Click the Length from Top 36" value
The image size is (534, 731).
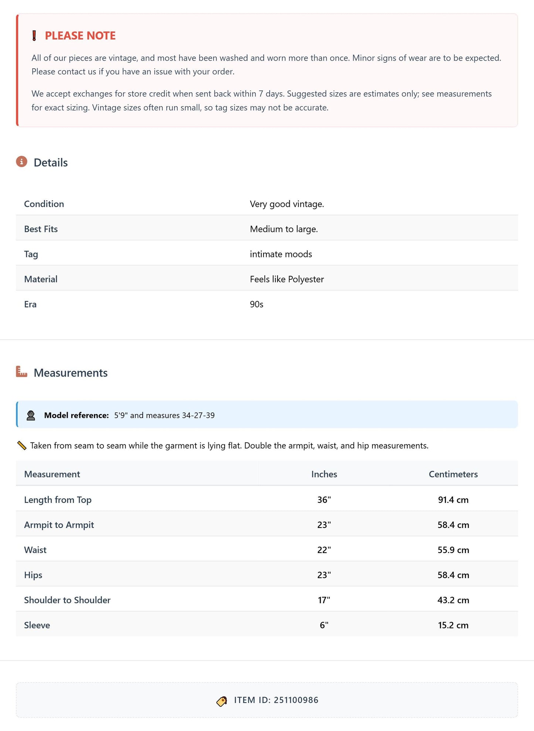pos(324,500)
